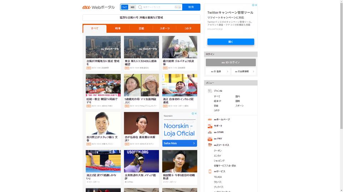Switch to the スポーツ tab

coord(164,28)
